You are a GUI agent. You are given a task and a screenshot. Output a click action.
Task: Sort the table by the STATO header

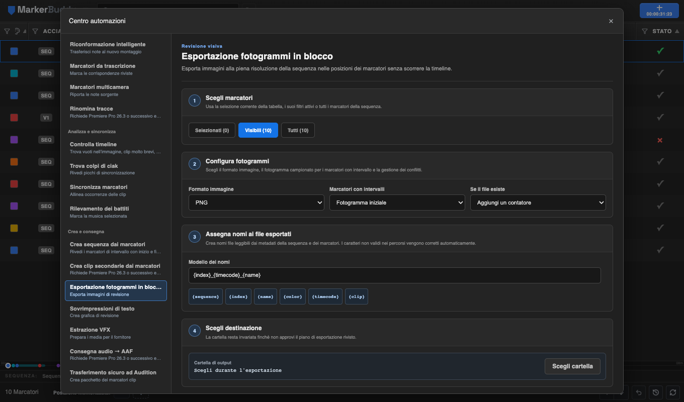tap(662, 31)
